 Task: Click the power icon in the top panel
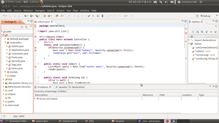(x=201, y=2)
